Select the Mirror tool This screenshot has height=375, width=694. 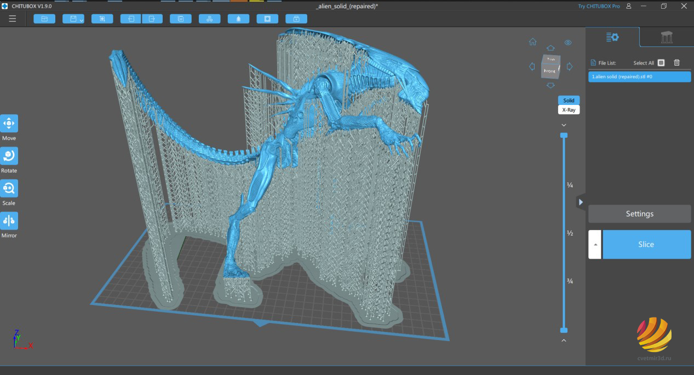click(9, 221)
